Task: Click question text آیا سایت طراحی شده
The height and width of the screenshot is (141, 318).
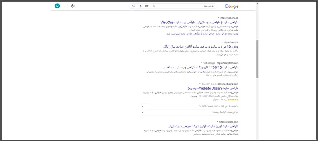Action: pos(219,106)
